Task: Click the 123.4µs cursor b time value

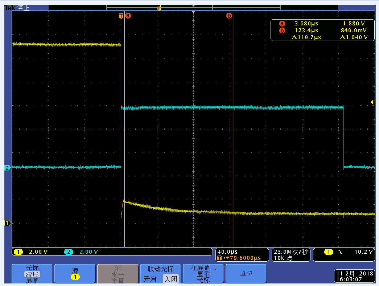Action: pyautogui.click(x=306, y=30)
